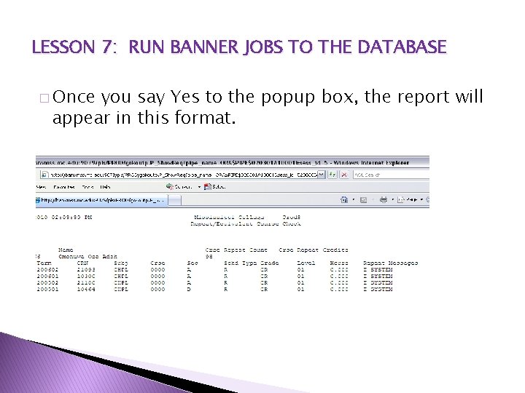Click the empty new tab button

174,200
